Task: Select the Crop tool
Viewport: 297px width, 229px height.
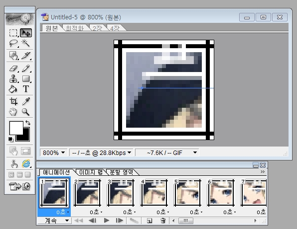Action: click(x=13, y=101)
